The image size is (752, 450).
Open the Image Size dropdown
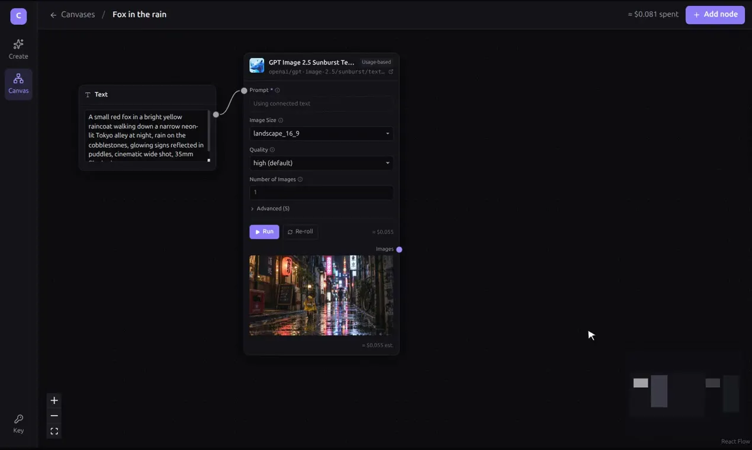[x=322, y=133]
